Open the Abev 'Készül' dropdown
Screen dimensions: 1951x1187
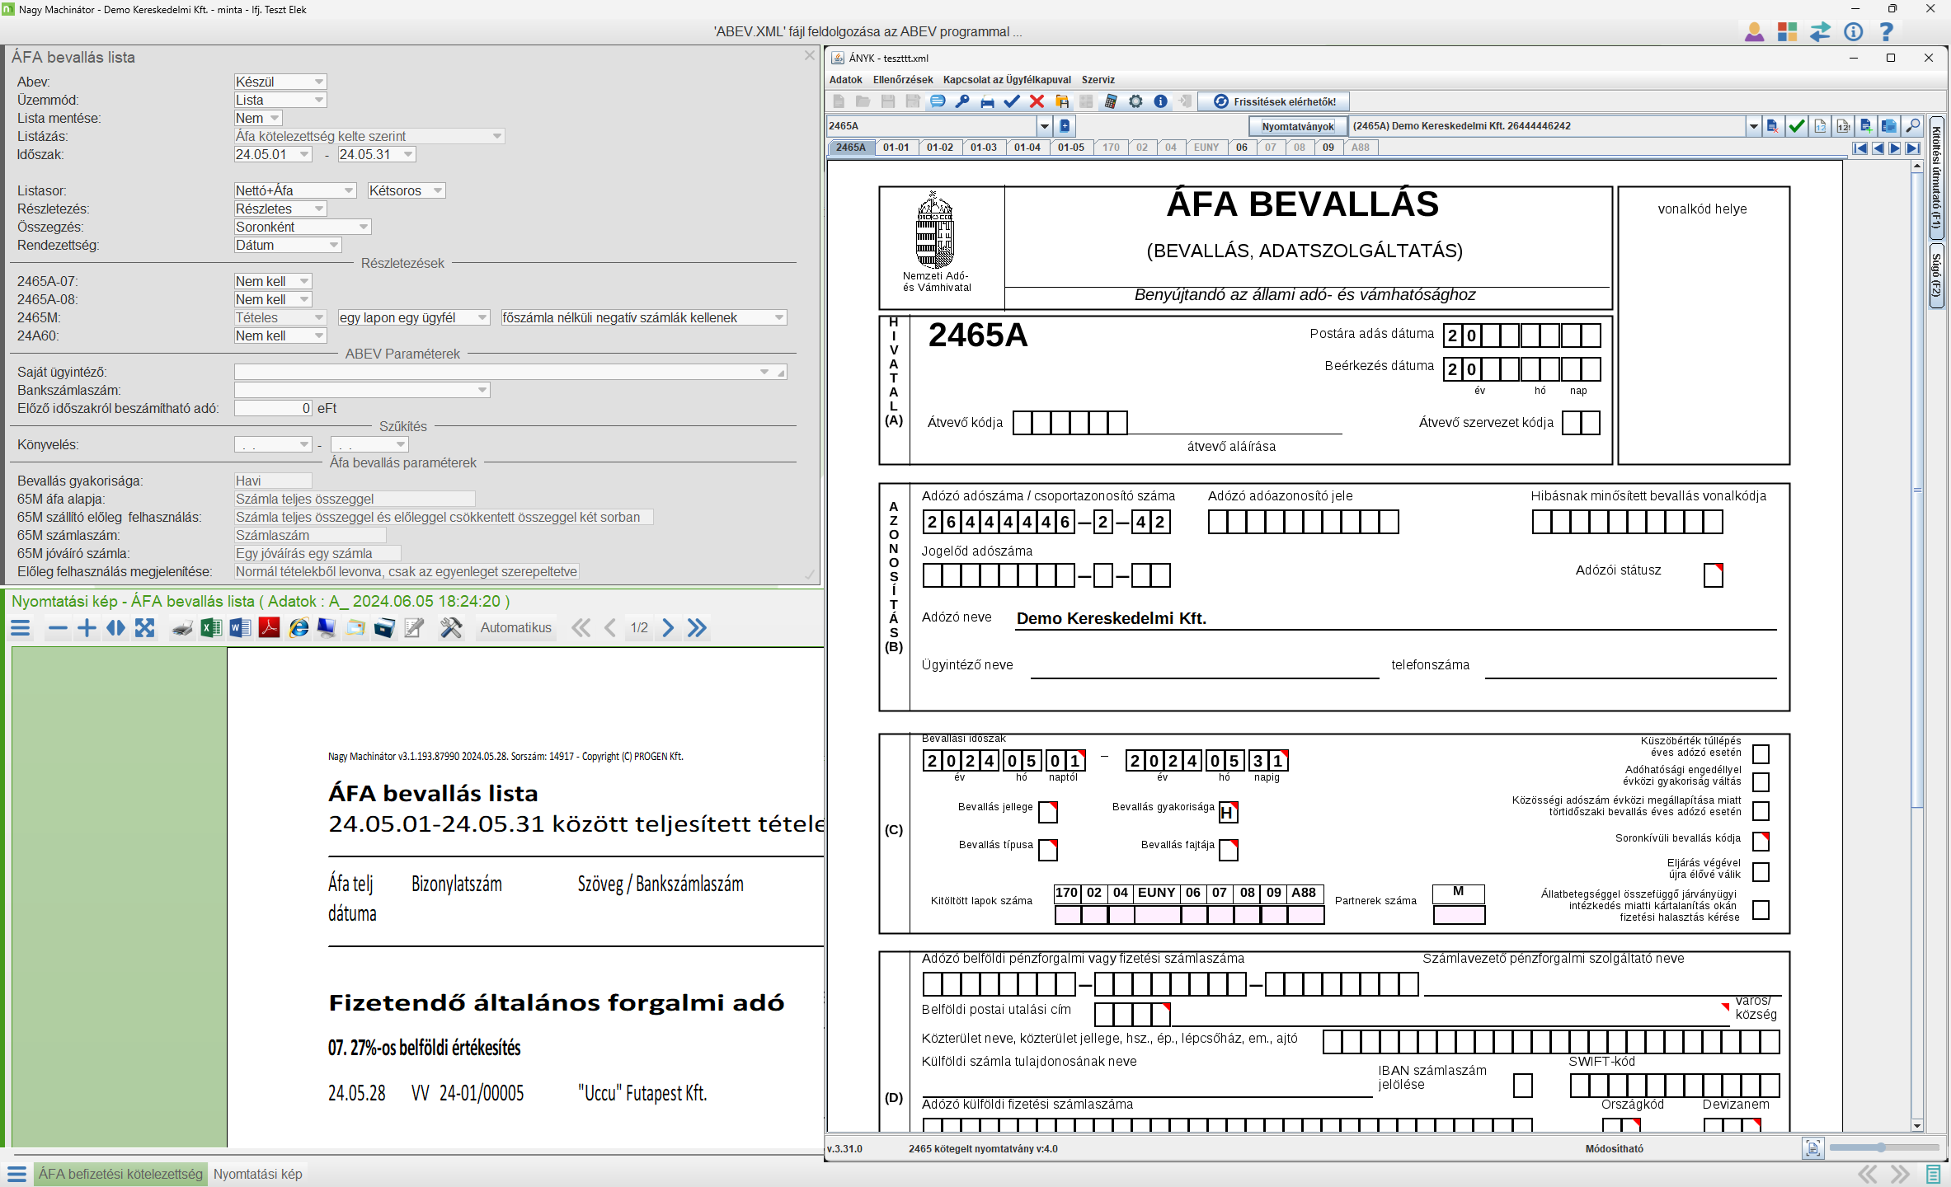[x=318, y=82]
